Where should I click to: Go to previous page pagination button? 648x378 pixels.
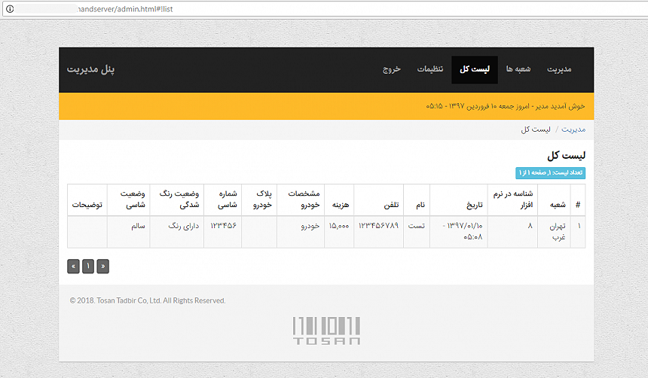(103, 266)
